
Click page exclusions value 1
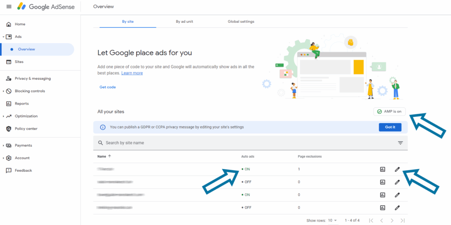(299, 169)
